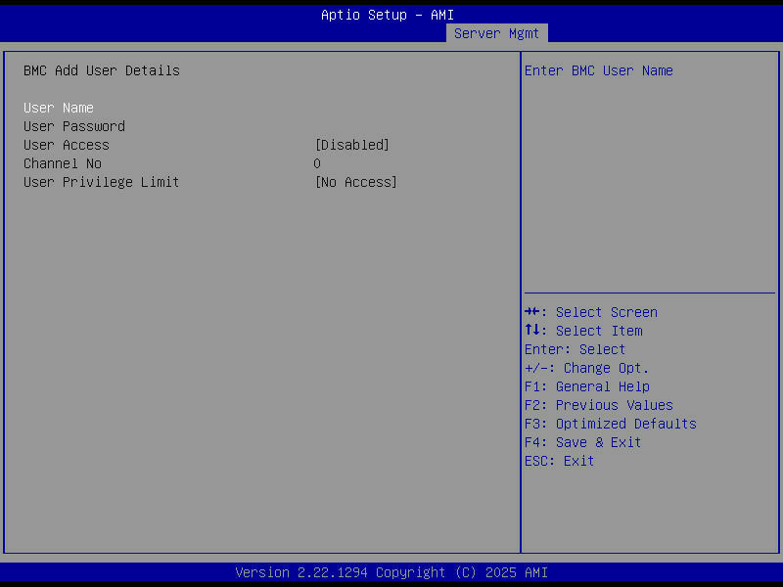Switch to the Server Mgmt tab
The width and height of the screenshot is (783, 587).
click(x=496, y=32)
